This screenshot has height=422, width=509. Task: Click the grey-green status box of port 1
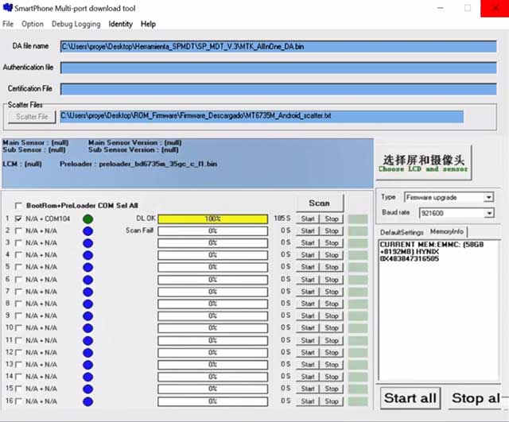pos(358,219)
